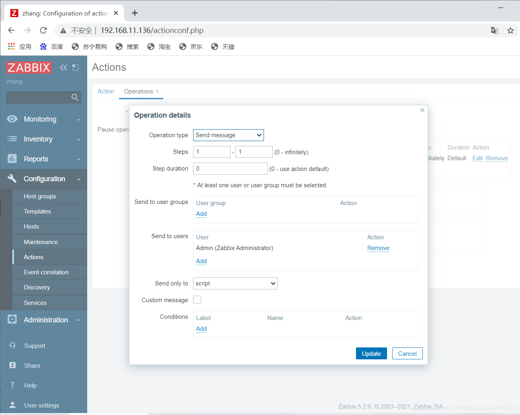520x415 pixels.
Task: Open Discovery in sidebar
Action: [x=50, y=287]
